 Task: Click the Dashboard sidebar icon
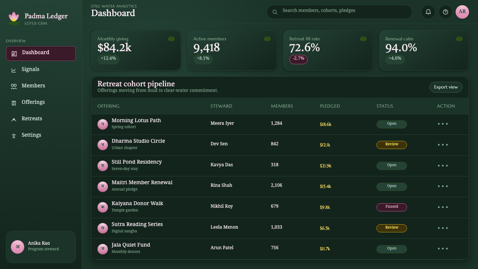[14, 54]
